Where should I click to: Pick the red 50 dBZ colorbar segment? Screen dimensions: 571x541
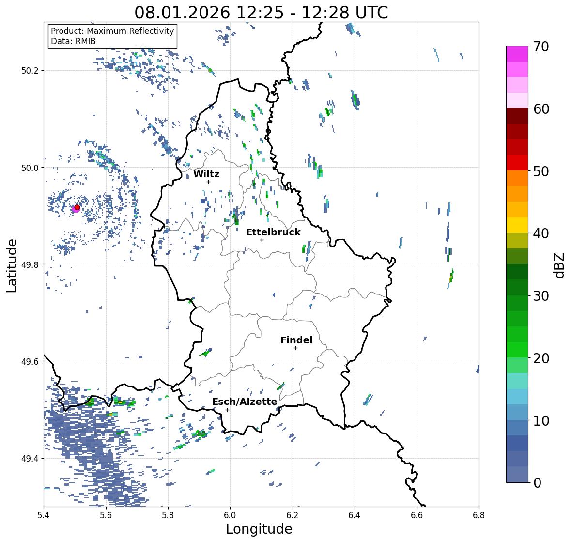coord(517,163)
